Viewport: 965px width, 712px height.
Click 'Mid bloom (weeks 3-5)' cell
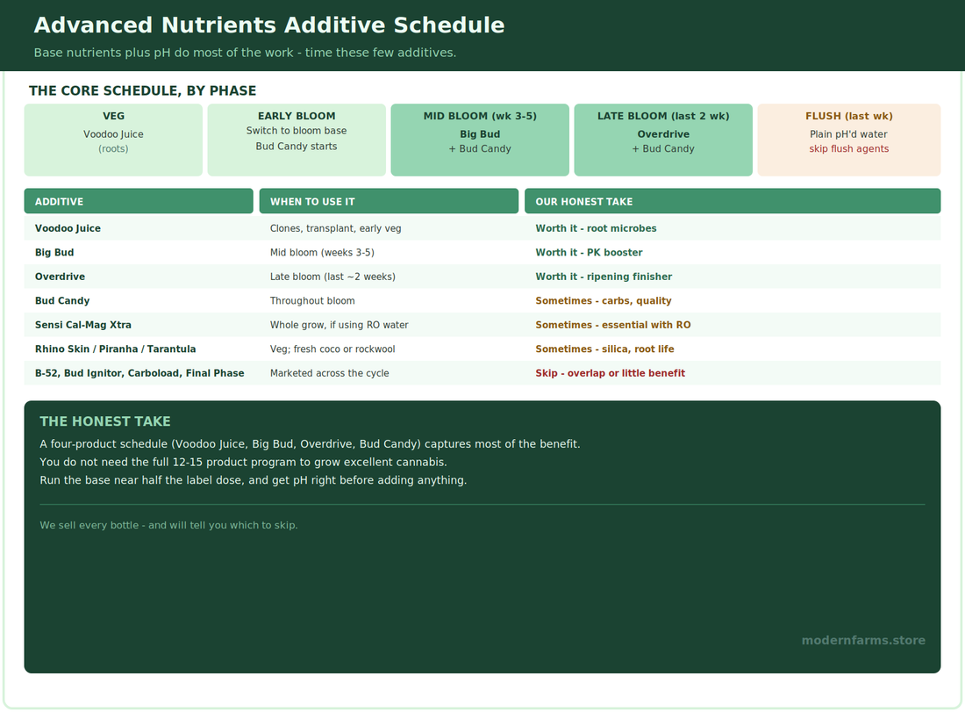point(322,253)
